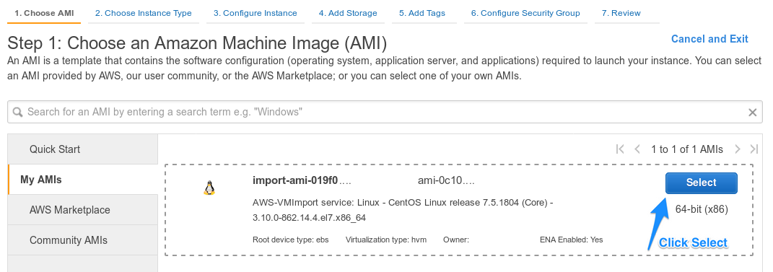The image size is (773, 272).
Task: Go to 6. Configure Security Group tab
Action: point(525,13)
